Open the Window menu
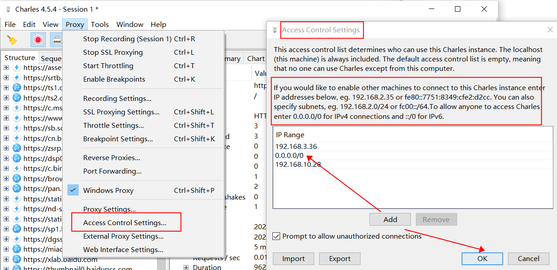Screen dimensions: 557x270 (x=130, y=24)
